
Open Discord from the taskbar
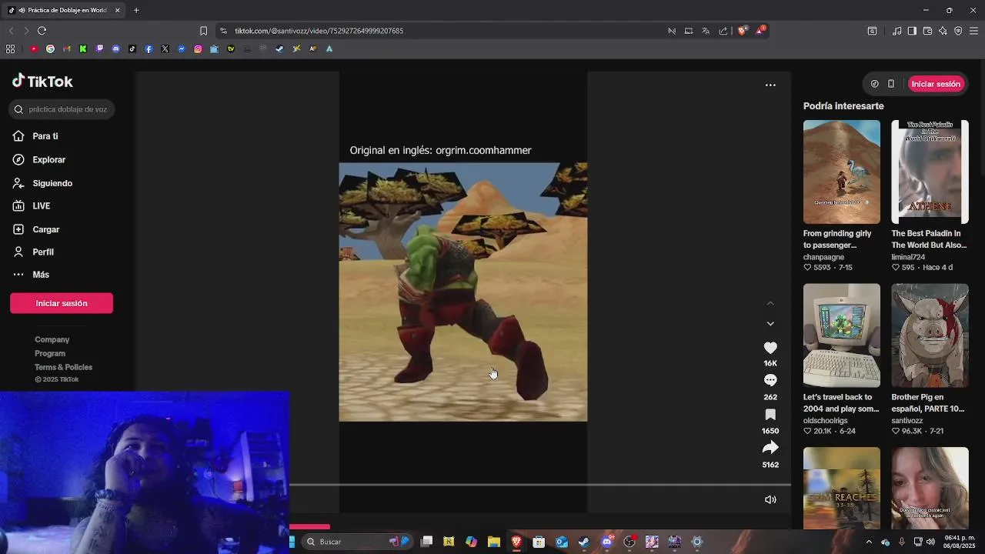[x=607, y=542]
